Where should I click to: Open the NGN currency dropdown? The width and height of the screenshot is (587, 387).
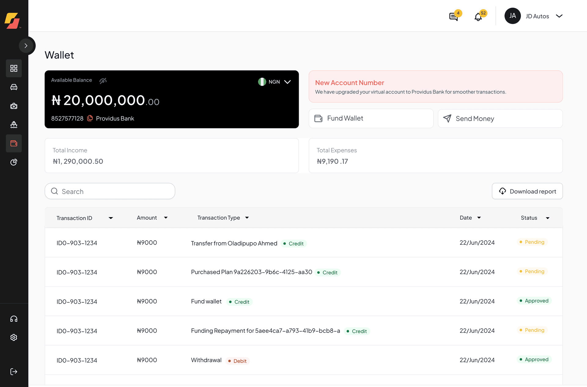274,82
